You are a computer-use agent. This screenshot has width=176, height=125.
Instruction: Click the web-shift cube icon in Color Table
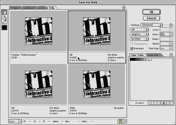[x=151, y=103]
